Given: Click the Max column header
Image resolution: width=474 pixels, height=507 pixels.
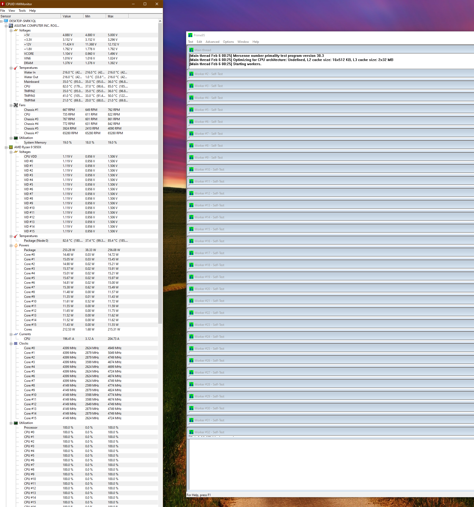Looking at the screenshot, I should (x=117, y=16).
